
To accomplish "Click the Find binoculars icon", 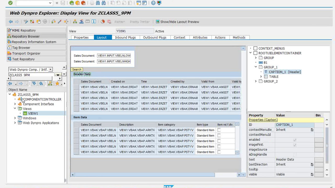I will 98,3.
